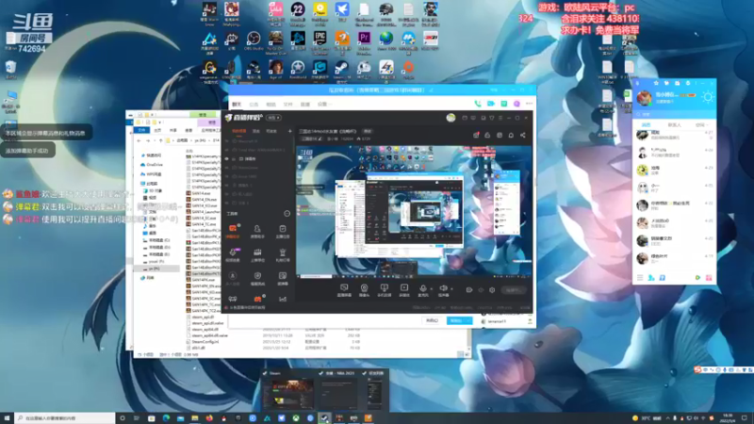This screenshot has height=424, width=754.
Task: Click the microphone icon in streaming control bar
Action: coord(423,290)
